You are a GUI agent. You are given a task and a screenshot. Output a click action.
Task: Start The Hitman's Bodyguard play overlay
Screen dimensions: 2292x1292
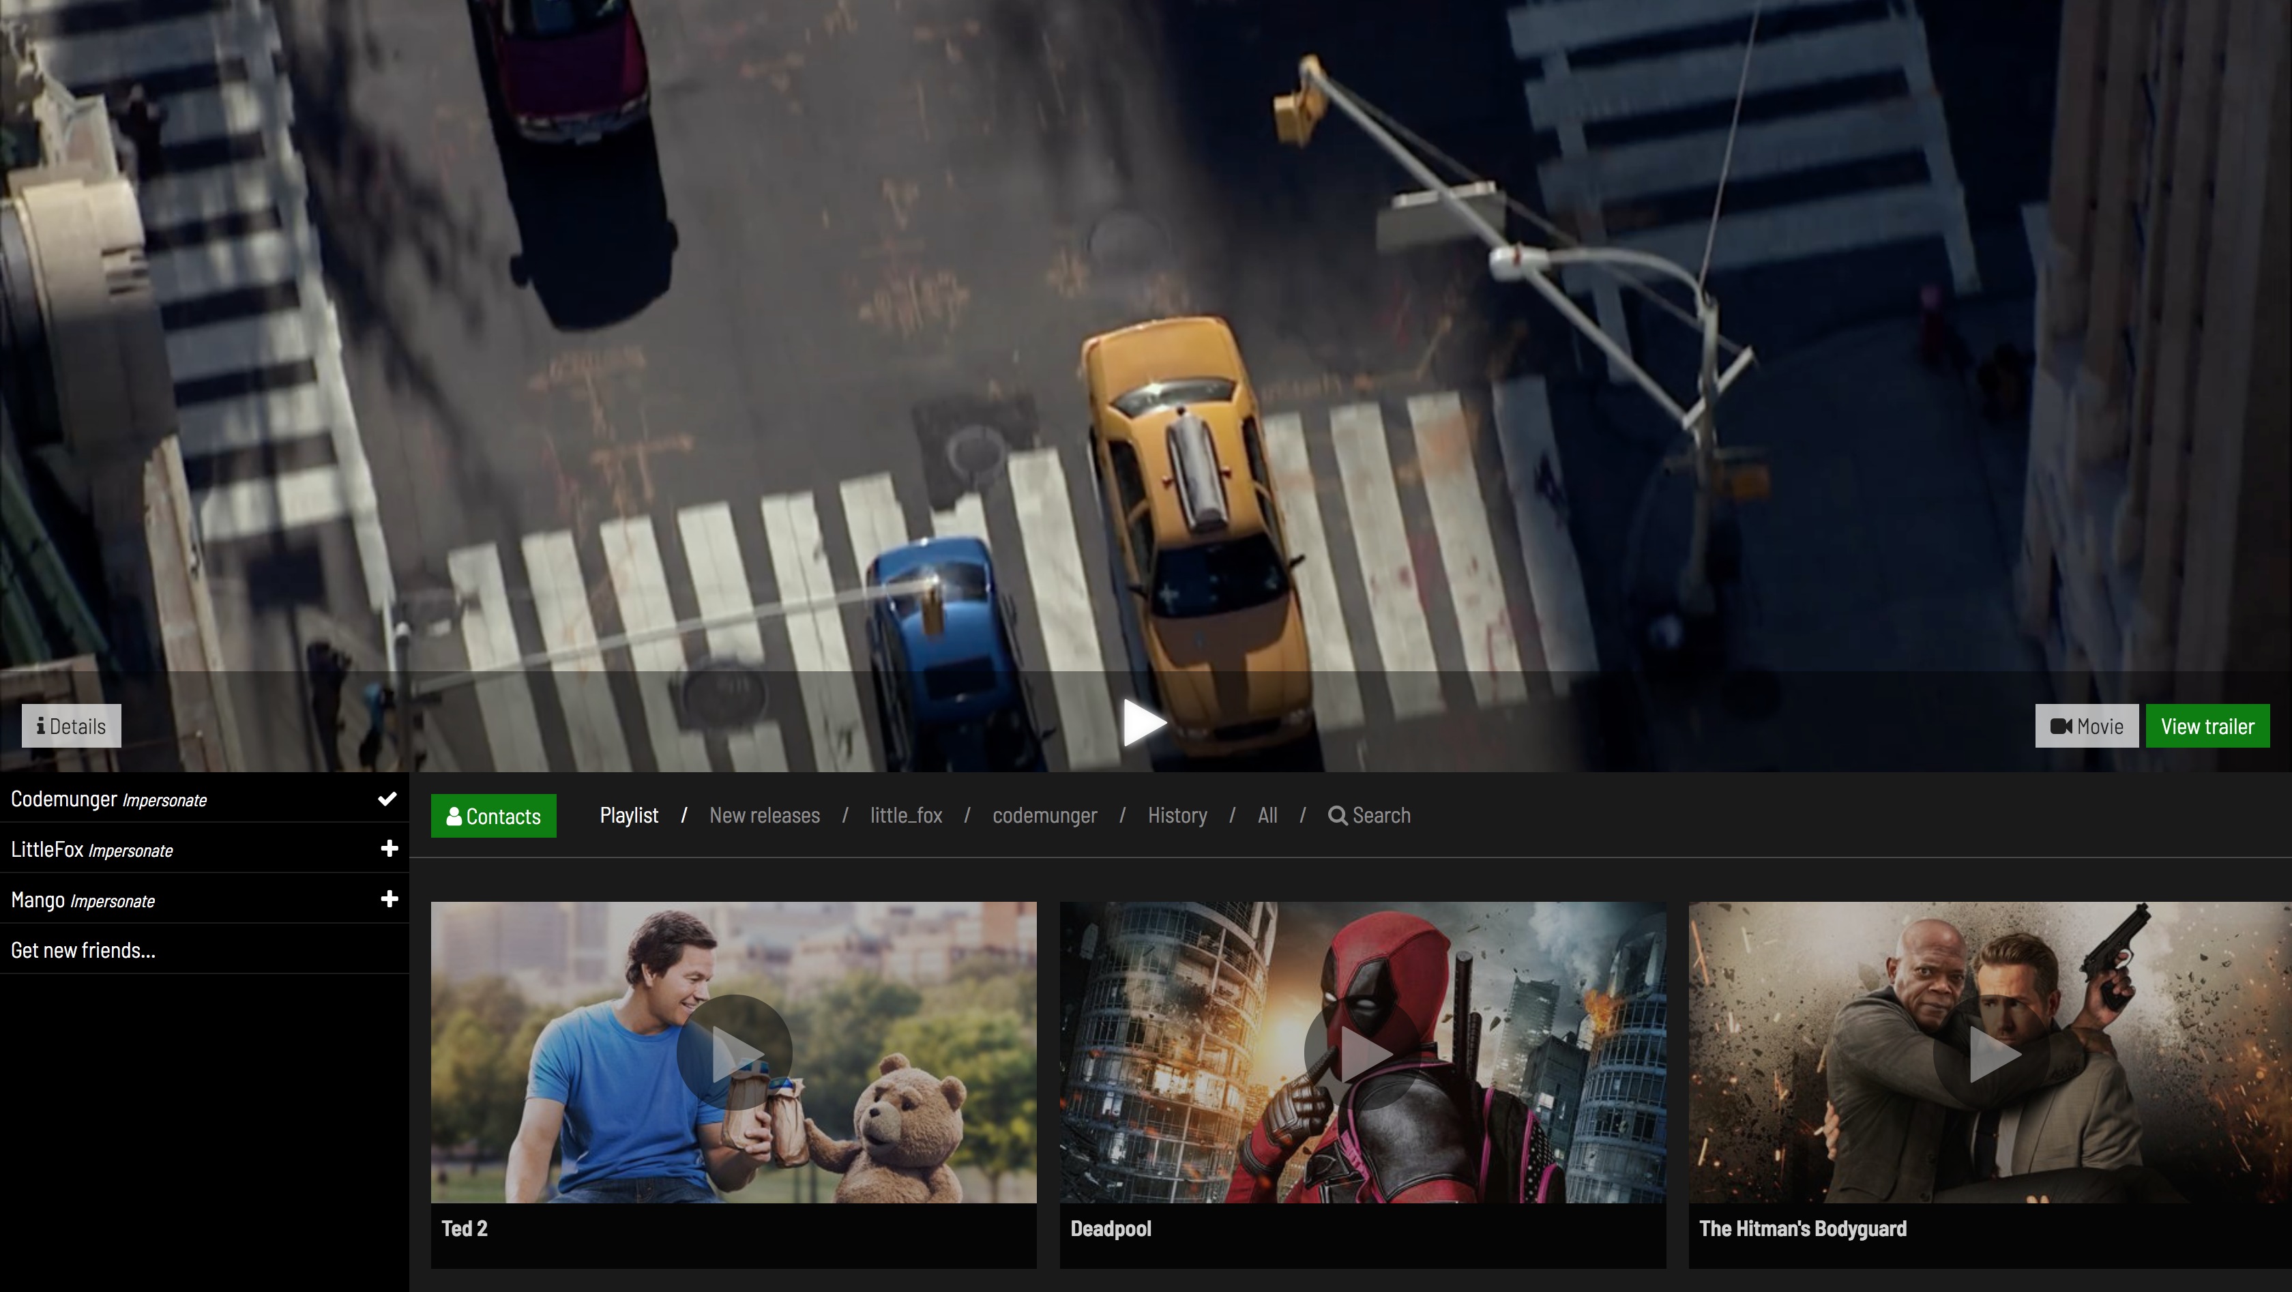point(1991,1053)
